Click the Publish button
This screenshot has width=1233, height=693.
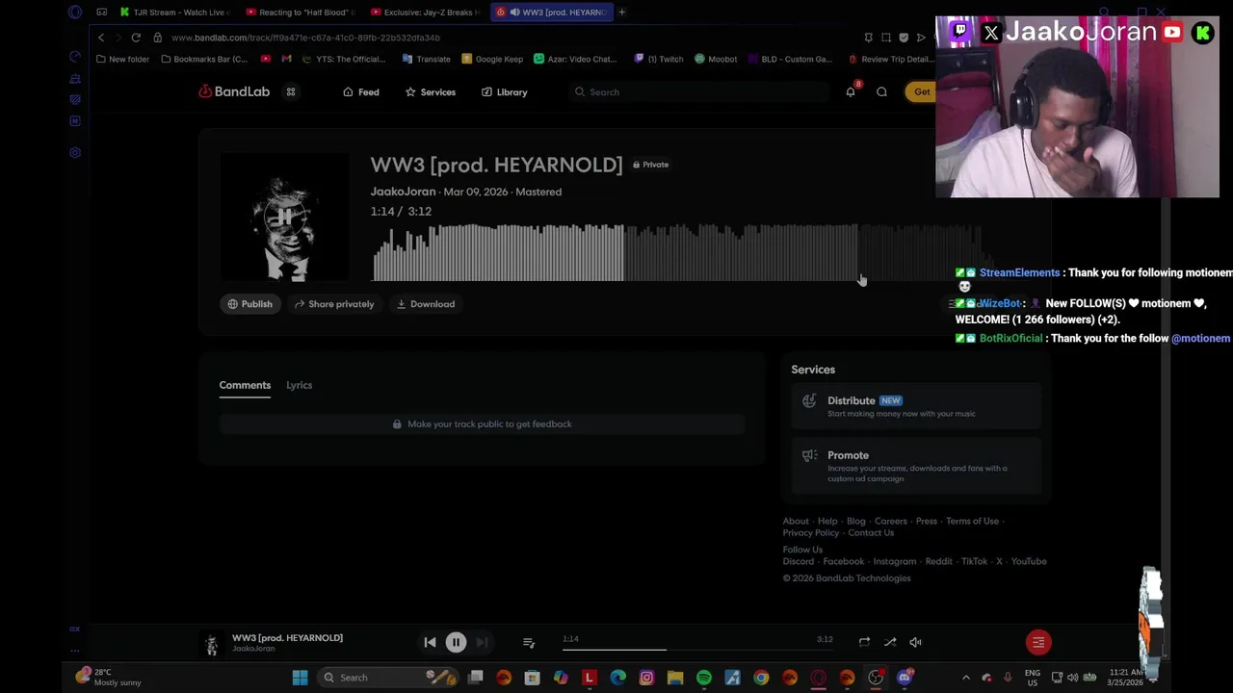(249, 304)
